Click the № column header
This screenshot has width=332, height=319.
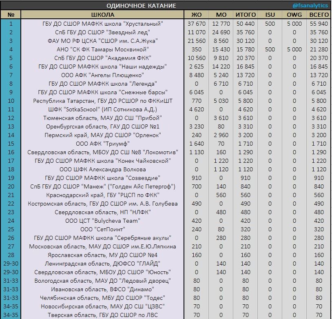click(11, 15)
